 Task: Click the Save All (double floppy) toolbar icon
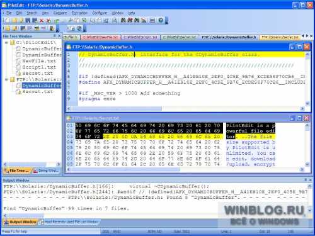[x=35, y=20]
